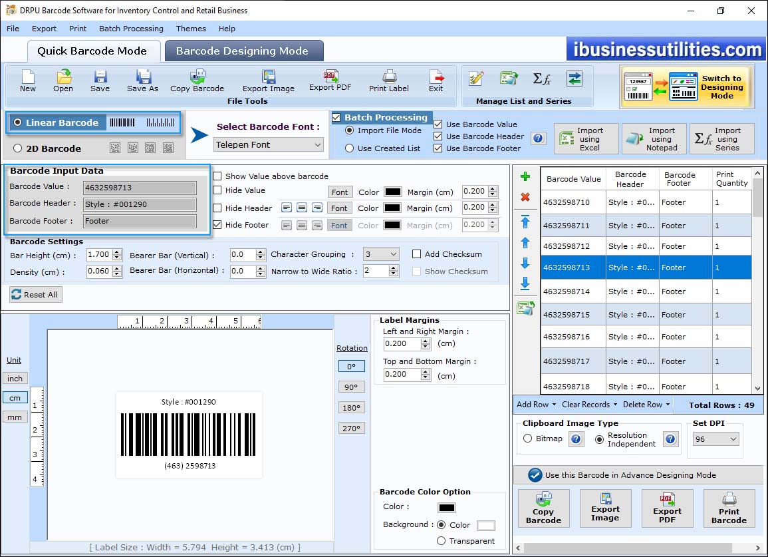Image resolution: width=768 pixels, height=557 pixels.
Task: Enable the Add Checksum checkbox
Action: [x=416, y=254]
